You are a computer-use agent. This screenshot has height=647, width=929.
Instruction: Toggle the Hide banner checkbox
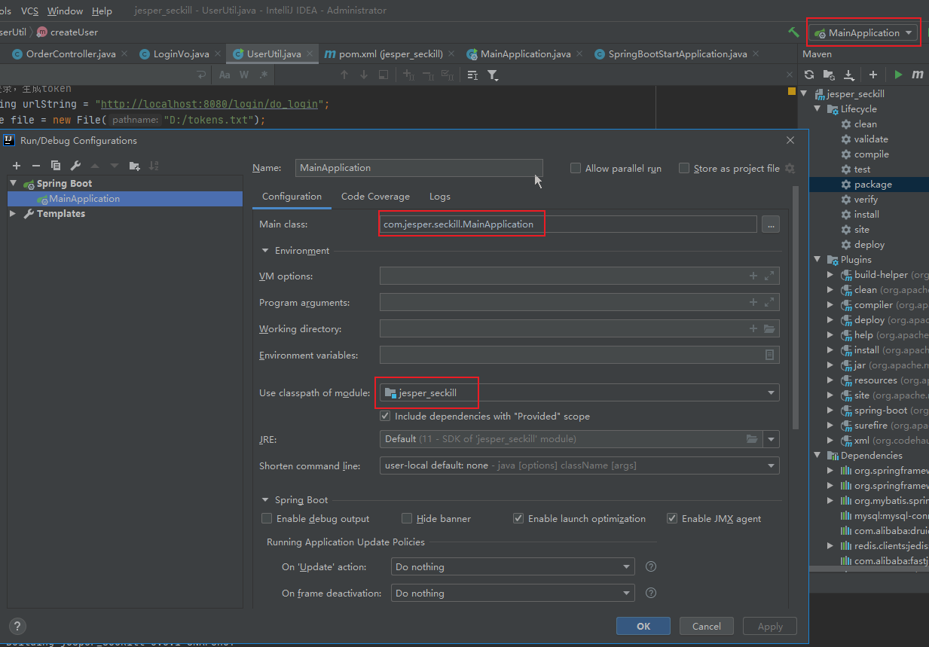[407, 519]
